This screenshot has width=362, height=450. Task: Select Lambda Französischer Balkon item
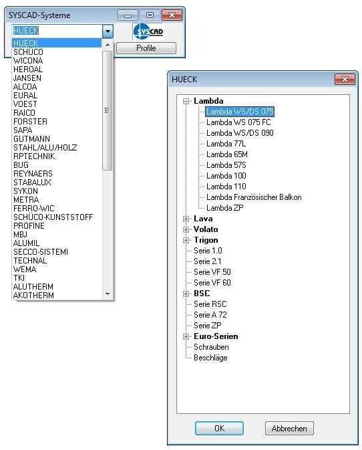tap(254, 197)
